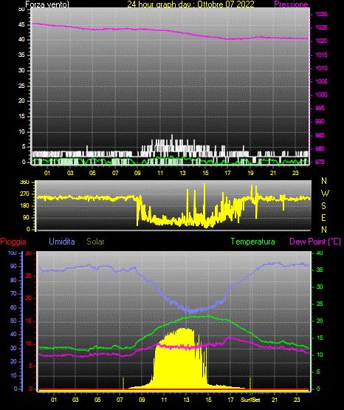Click the 180 value on the wind direction axis
The width and height of the screenshot is (344, 410).
[x=24, y=206]
